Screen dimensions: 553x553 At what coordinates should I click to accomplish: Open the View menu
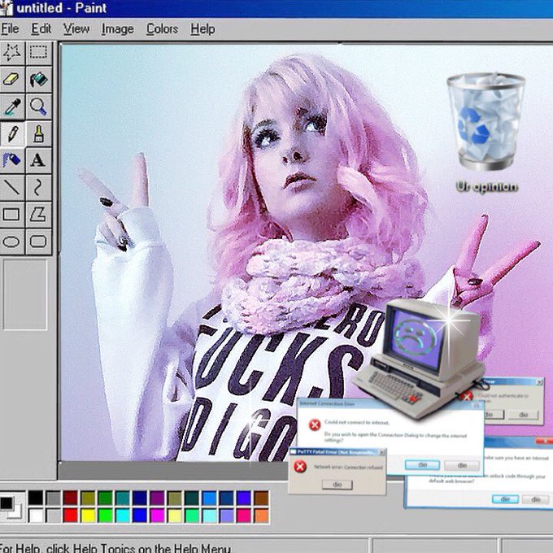pyautogui.click(x=76, y=29)
